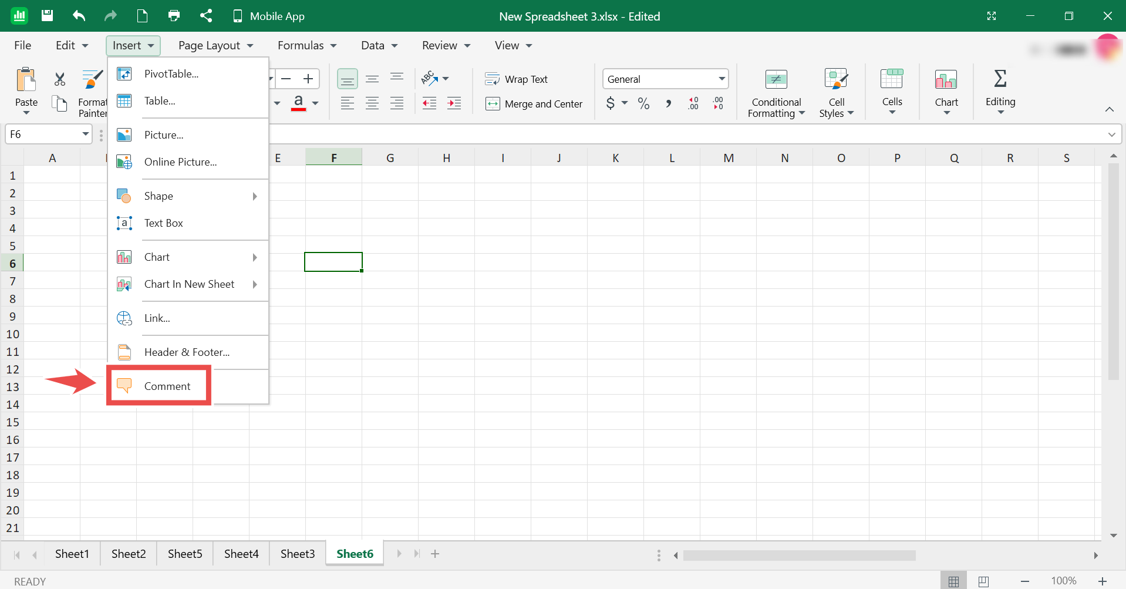This screenshot has height=589, width=1126.
Task: Click the Copy icon below scissors
Action: click(60, 104)
